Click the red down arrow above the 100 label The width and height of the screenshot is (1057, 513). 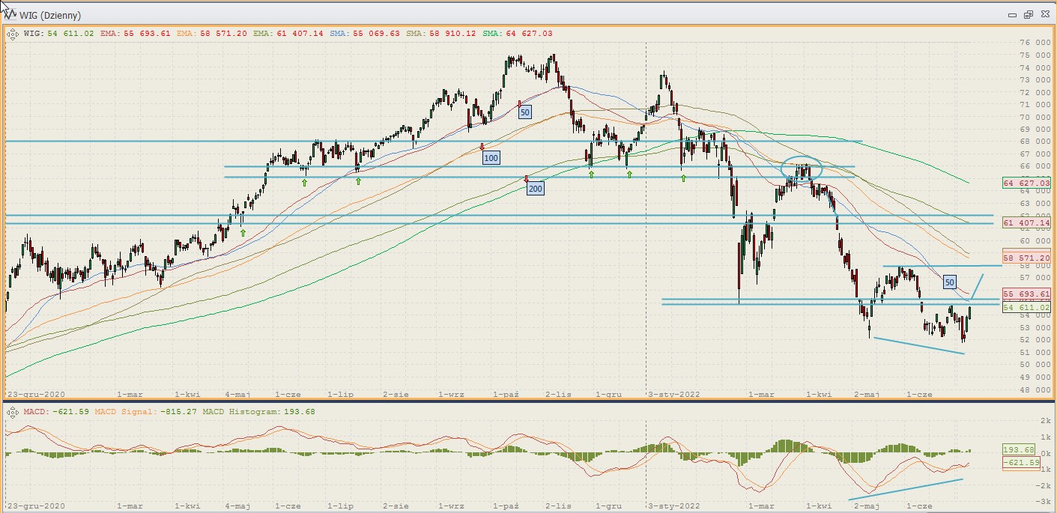click(x=482, y=147)
